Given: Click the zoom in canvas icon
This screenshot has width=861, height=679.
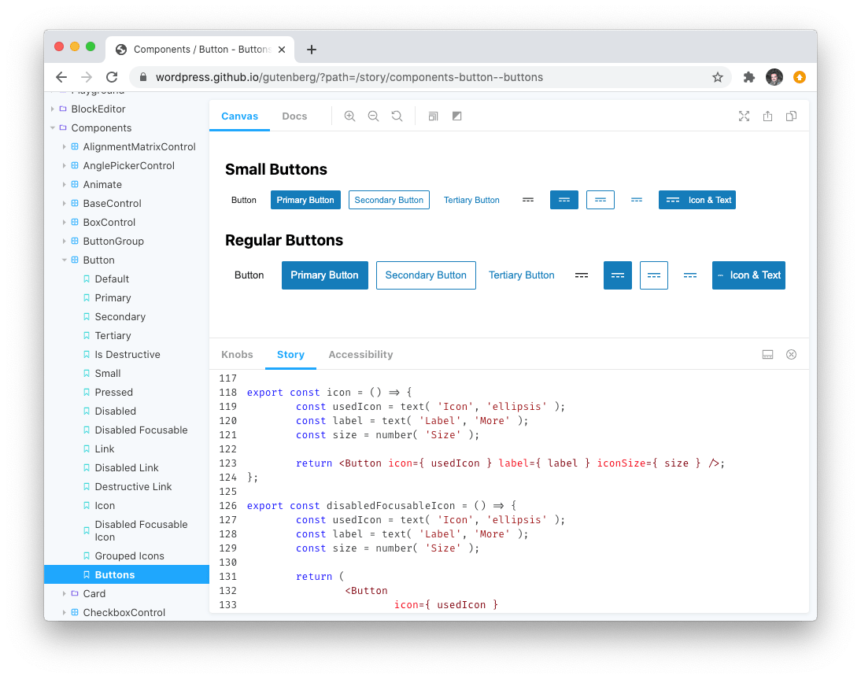Looking at the screenshot, I should (349, 116).
